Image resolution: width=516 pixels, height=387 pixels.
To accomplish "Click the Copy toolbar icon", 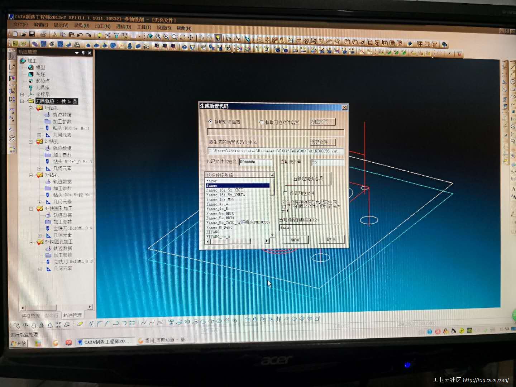I will [63, 34].
